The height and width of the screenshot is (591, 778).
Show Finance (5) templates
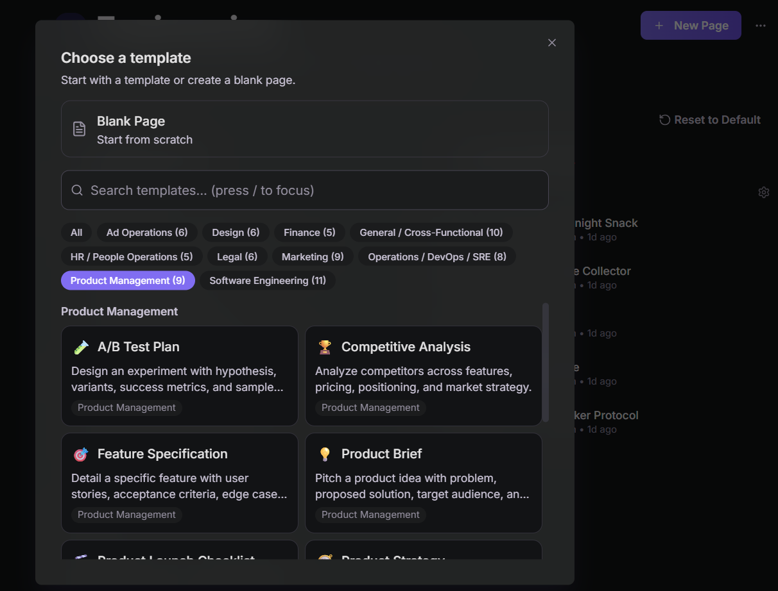pyautogui.click(x=309, y=233)
